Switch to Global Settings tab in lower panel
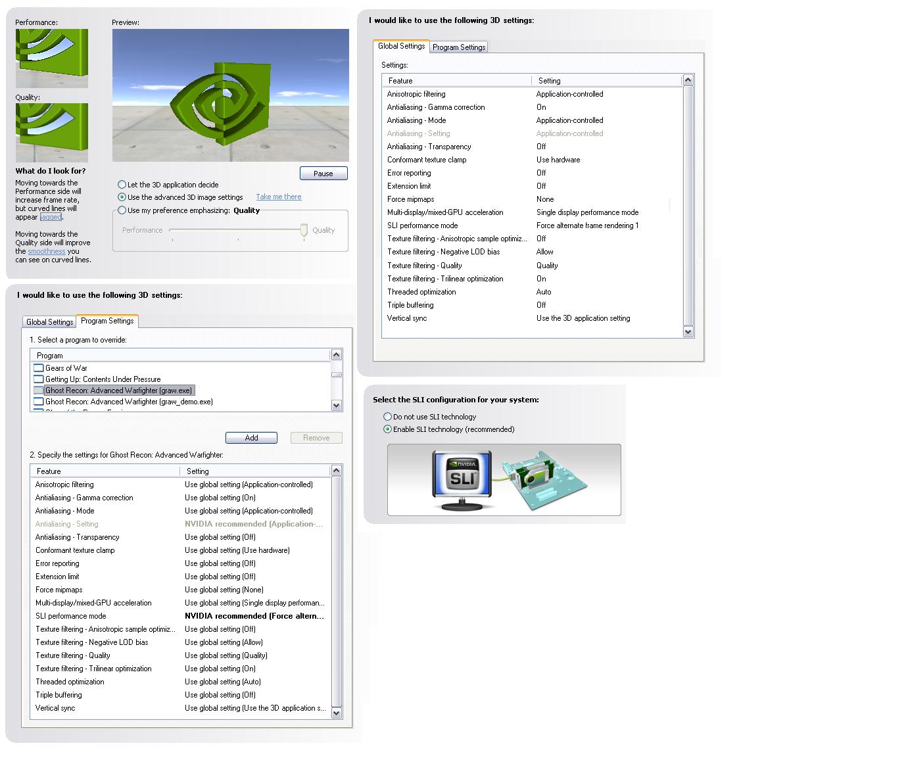 [50, 322]
